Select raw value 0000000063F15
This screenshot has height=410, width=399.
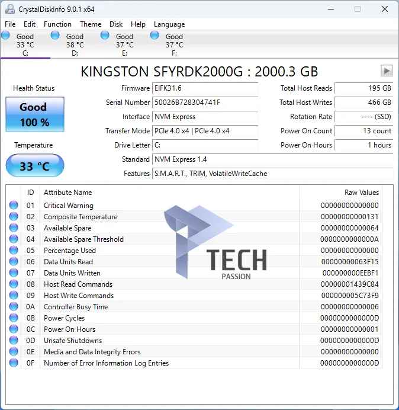click(350, 262)
